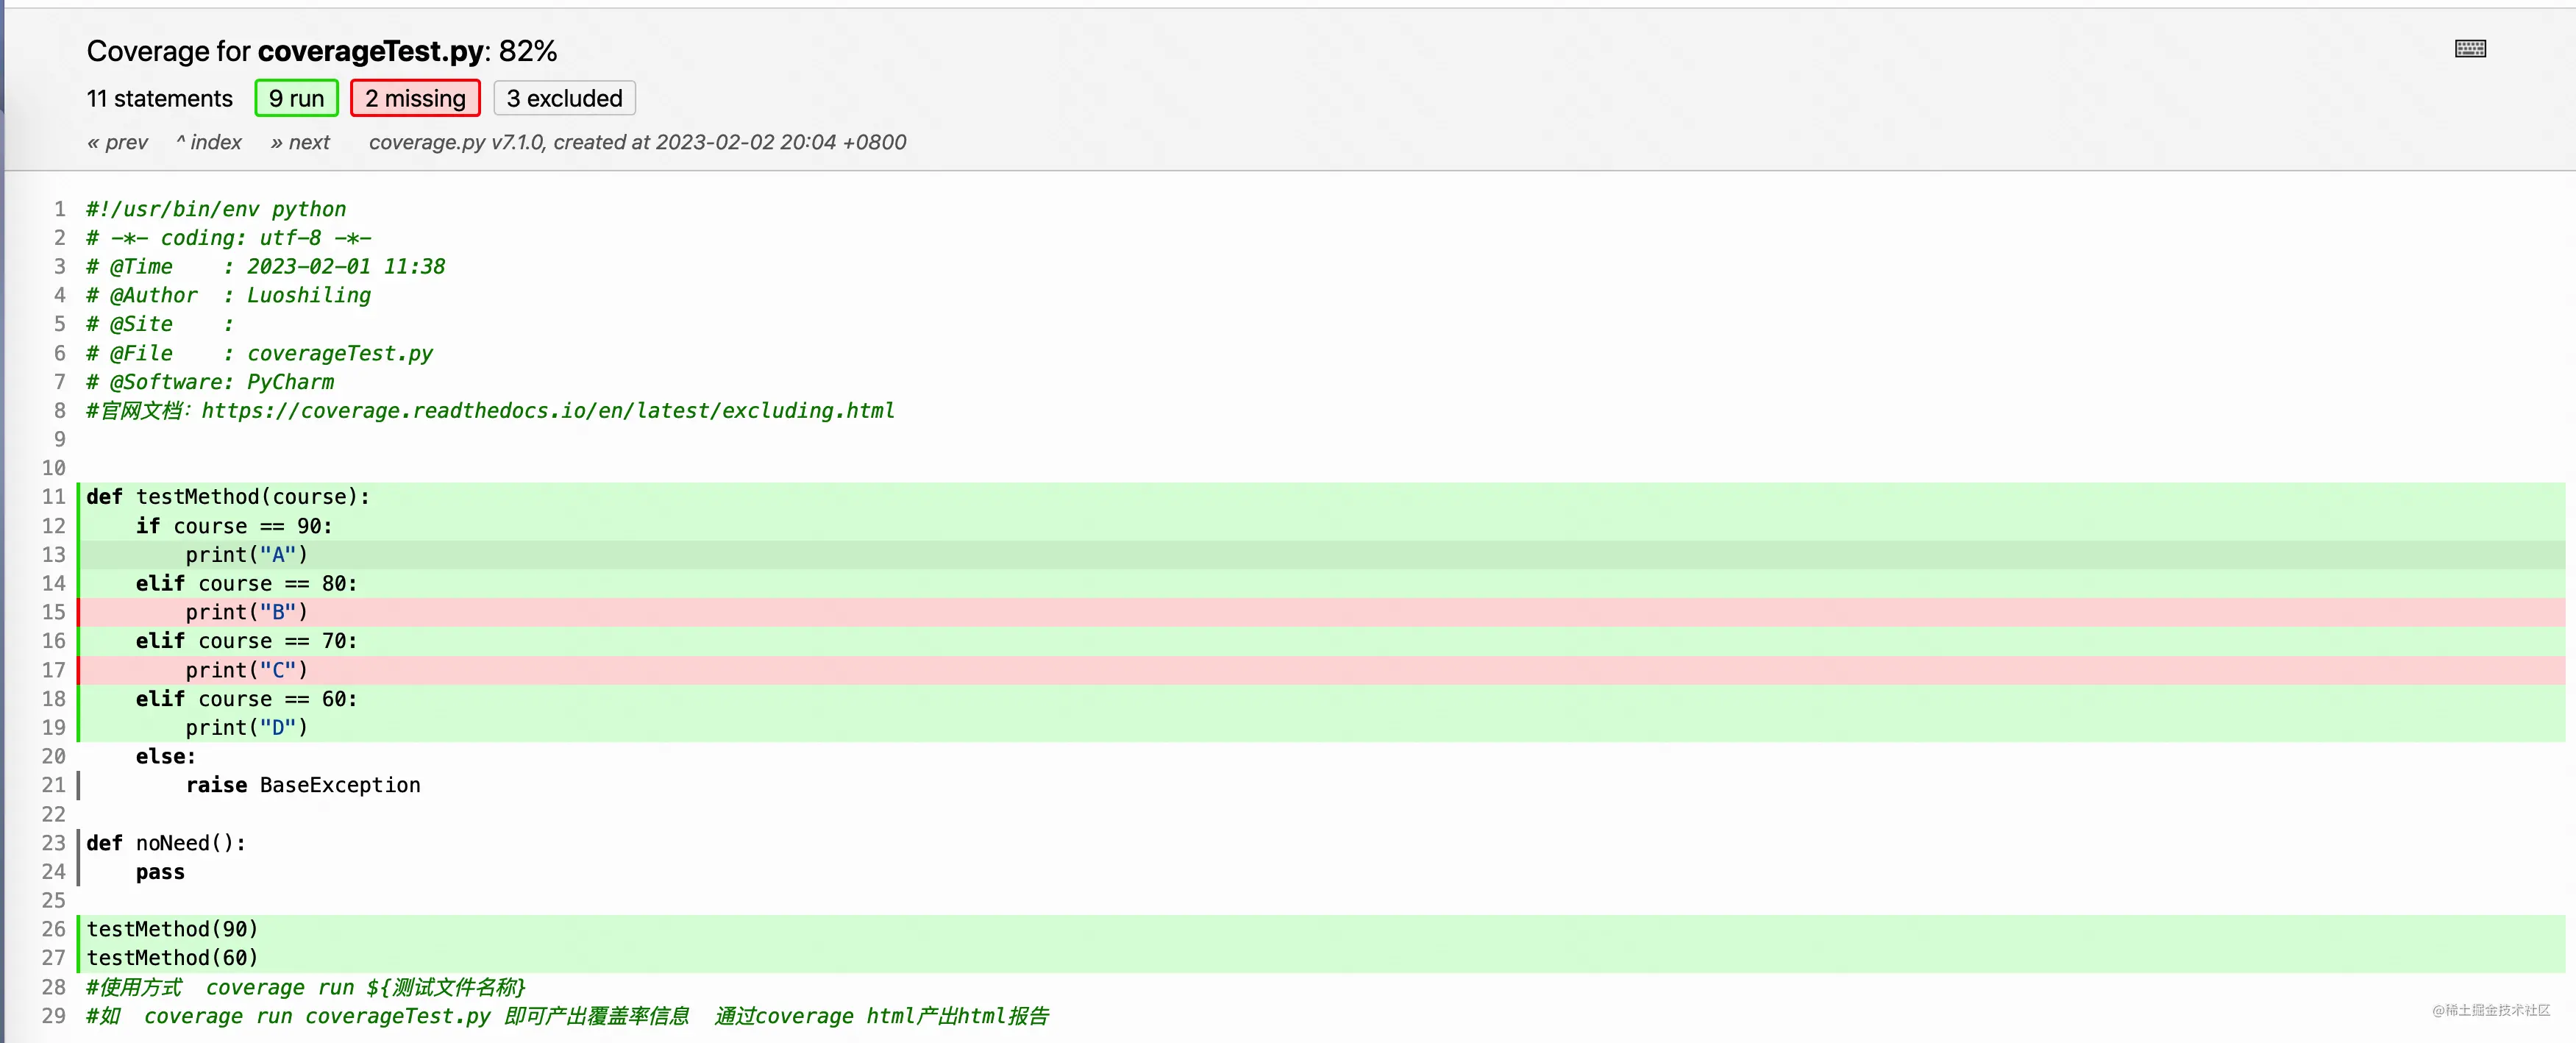Toggle the '3 excluded' filter button
The image size is (2576, 1043).
click(x=564, y=98)
